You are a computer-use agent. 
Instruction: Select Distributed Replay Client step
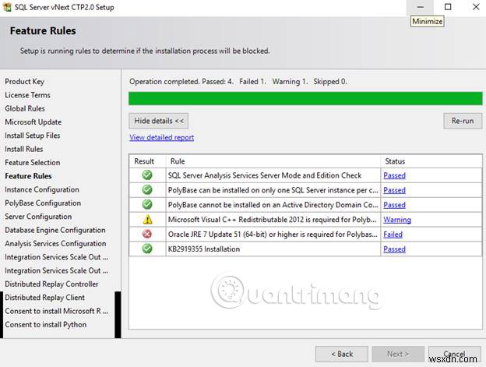(44, 298)
